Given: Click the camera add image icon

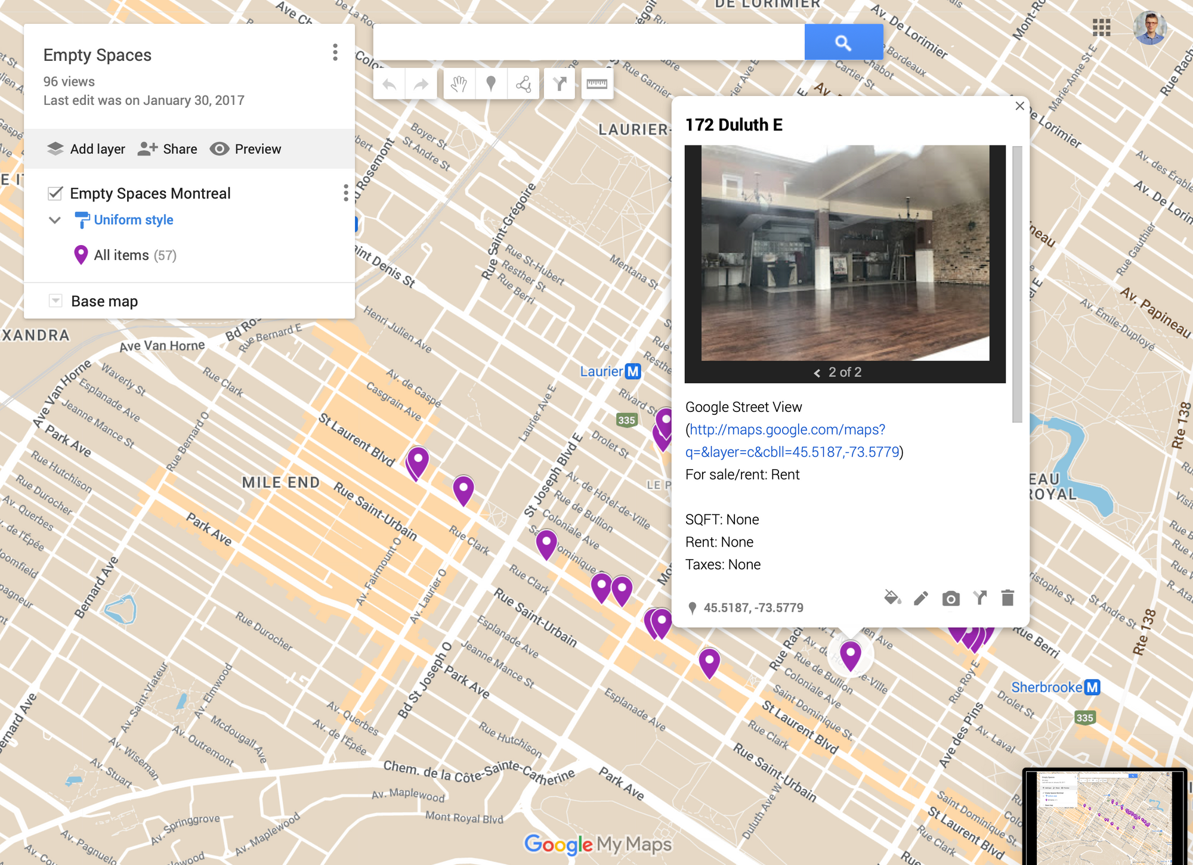Looking at the screenshot, I should point(951,598).
